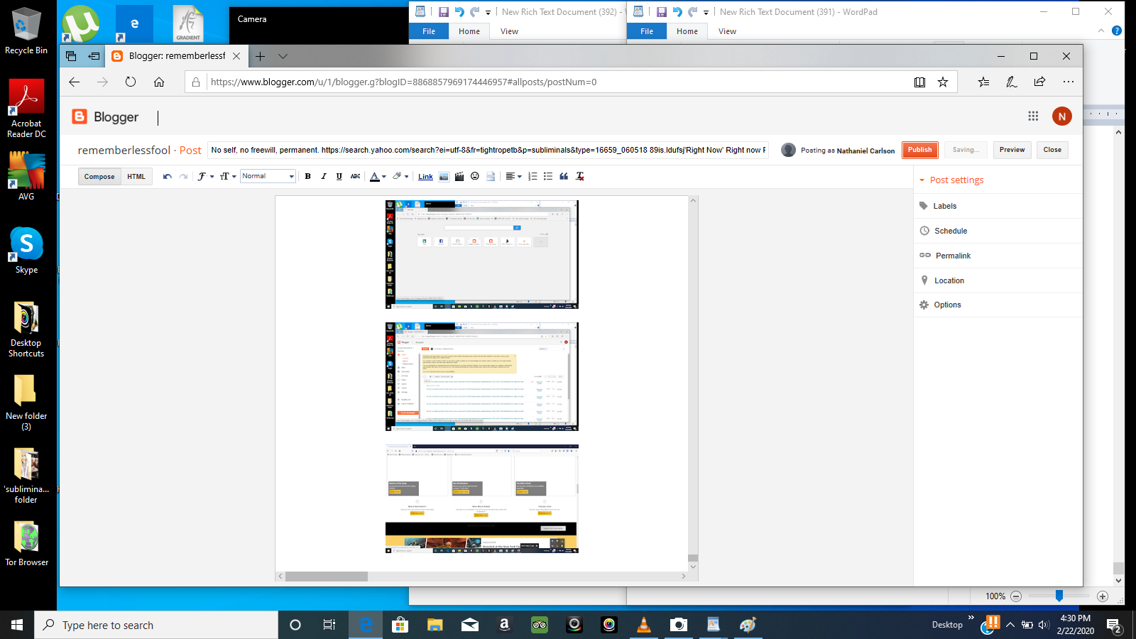Viewport: 1136px width, 639px height.
Task: Open Home tab in WordPad document 392
Action: point(469,31)
